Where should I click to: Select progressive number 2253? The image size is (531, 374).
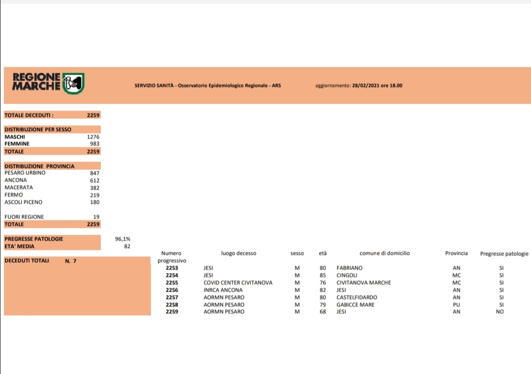click(172, 268)
